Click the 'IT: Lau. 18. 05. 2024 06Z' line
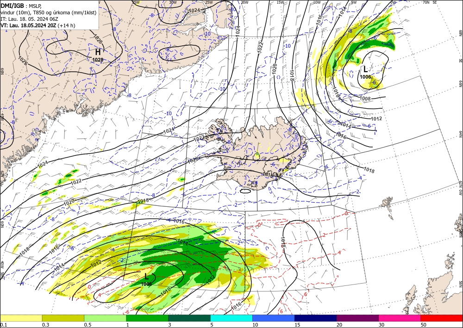Screen dimensions: 463x328 (x=29, y=19)
